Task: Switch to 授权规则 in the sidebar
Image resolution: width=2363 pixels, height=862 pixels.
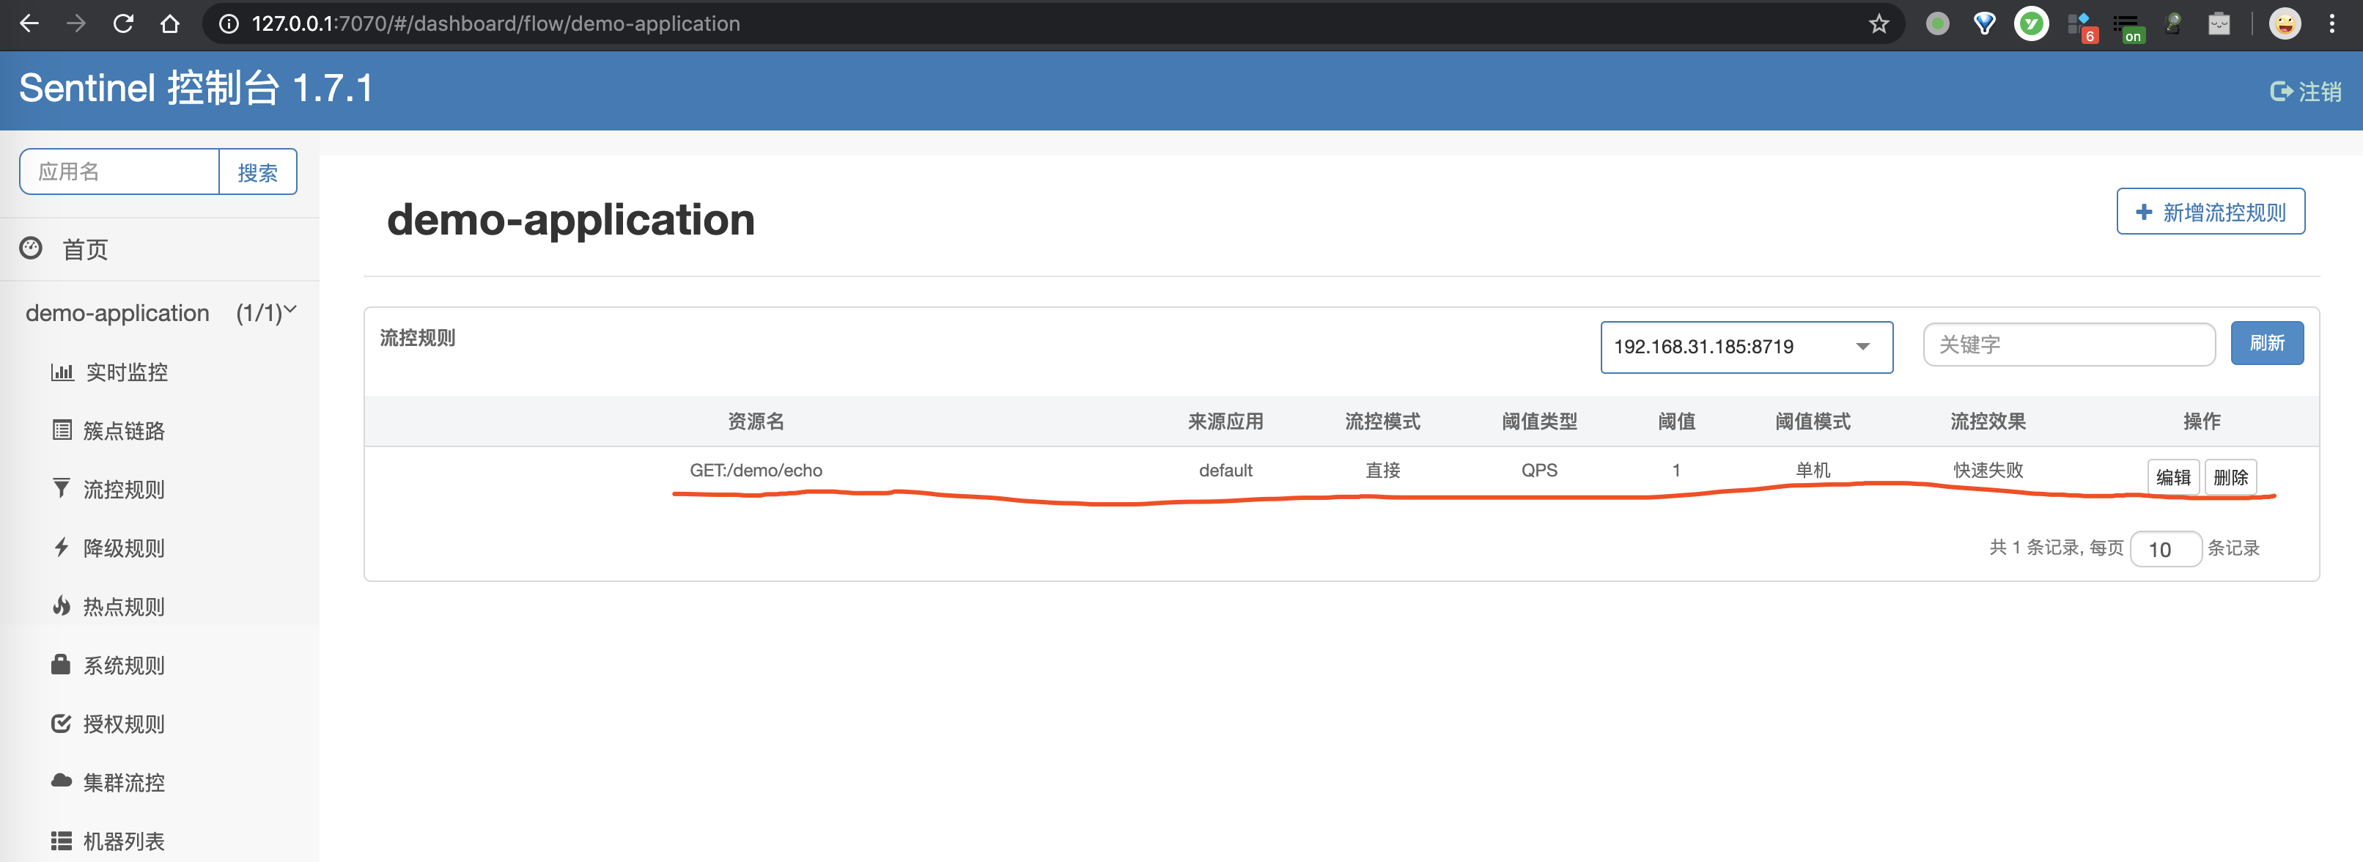Action: pyautogui.click(x=123, y=723)
